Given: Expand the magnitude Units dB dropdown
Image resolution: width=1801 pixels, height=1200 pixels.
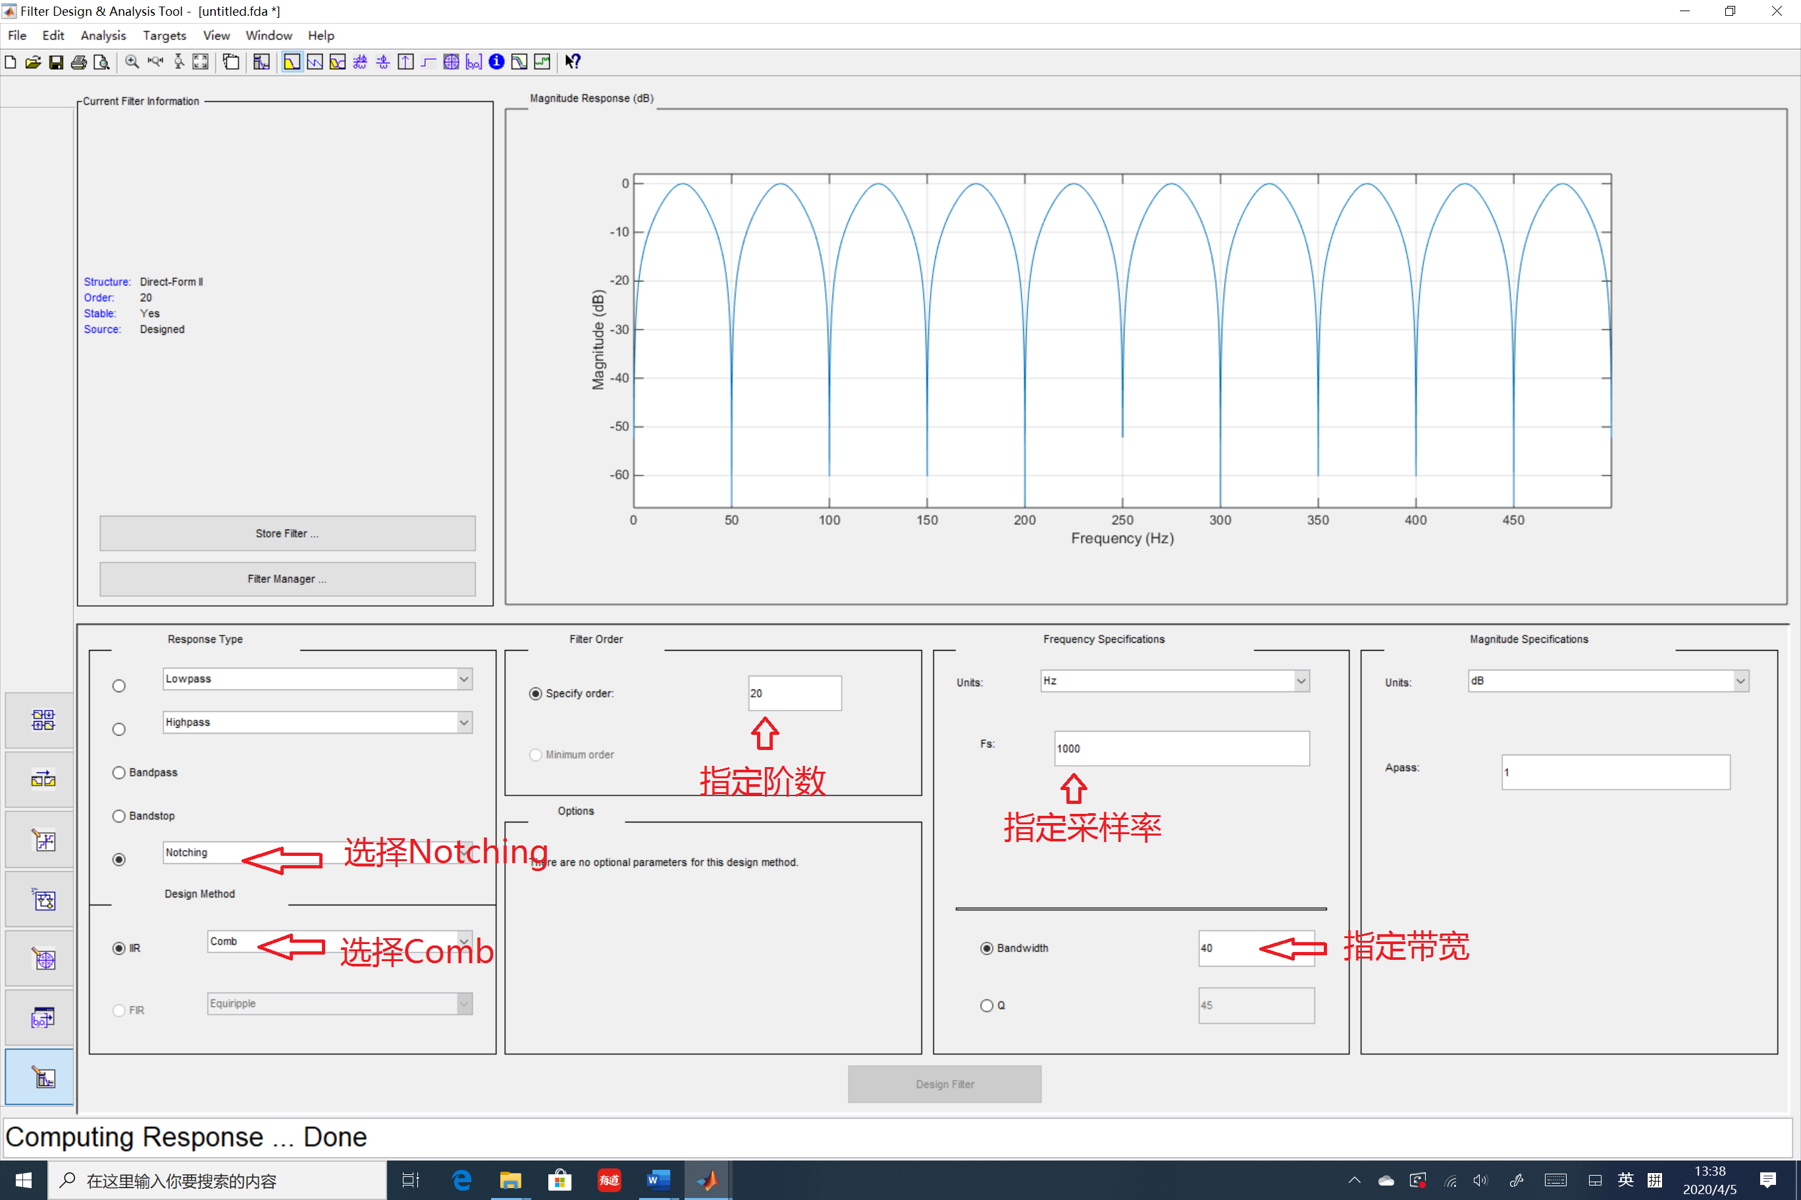Looking at the screenshot, I should [1740, 681].
